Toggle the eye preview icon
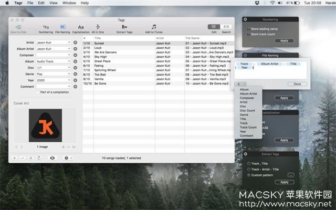 [x=52, y=158]
